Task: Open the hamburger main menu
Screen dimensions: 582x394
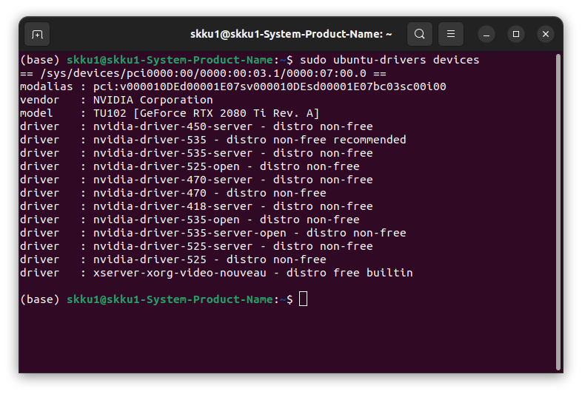Action: [x=451, y=34]
